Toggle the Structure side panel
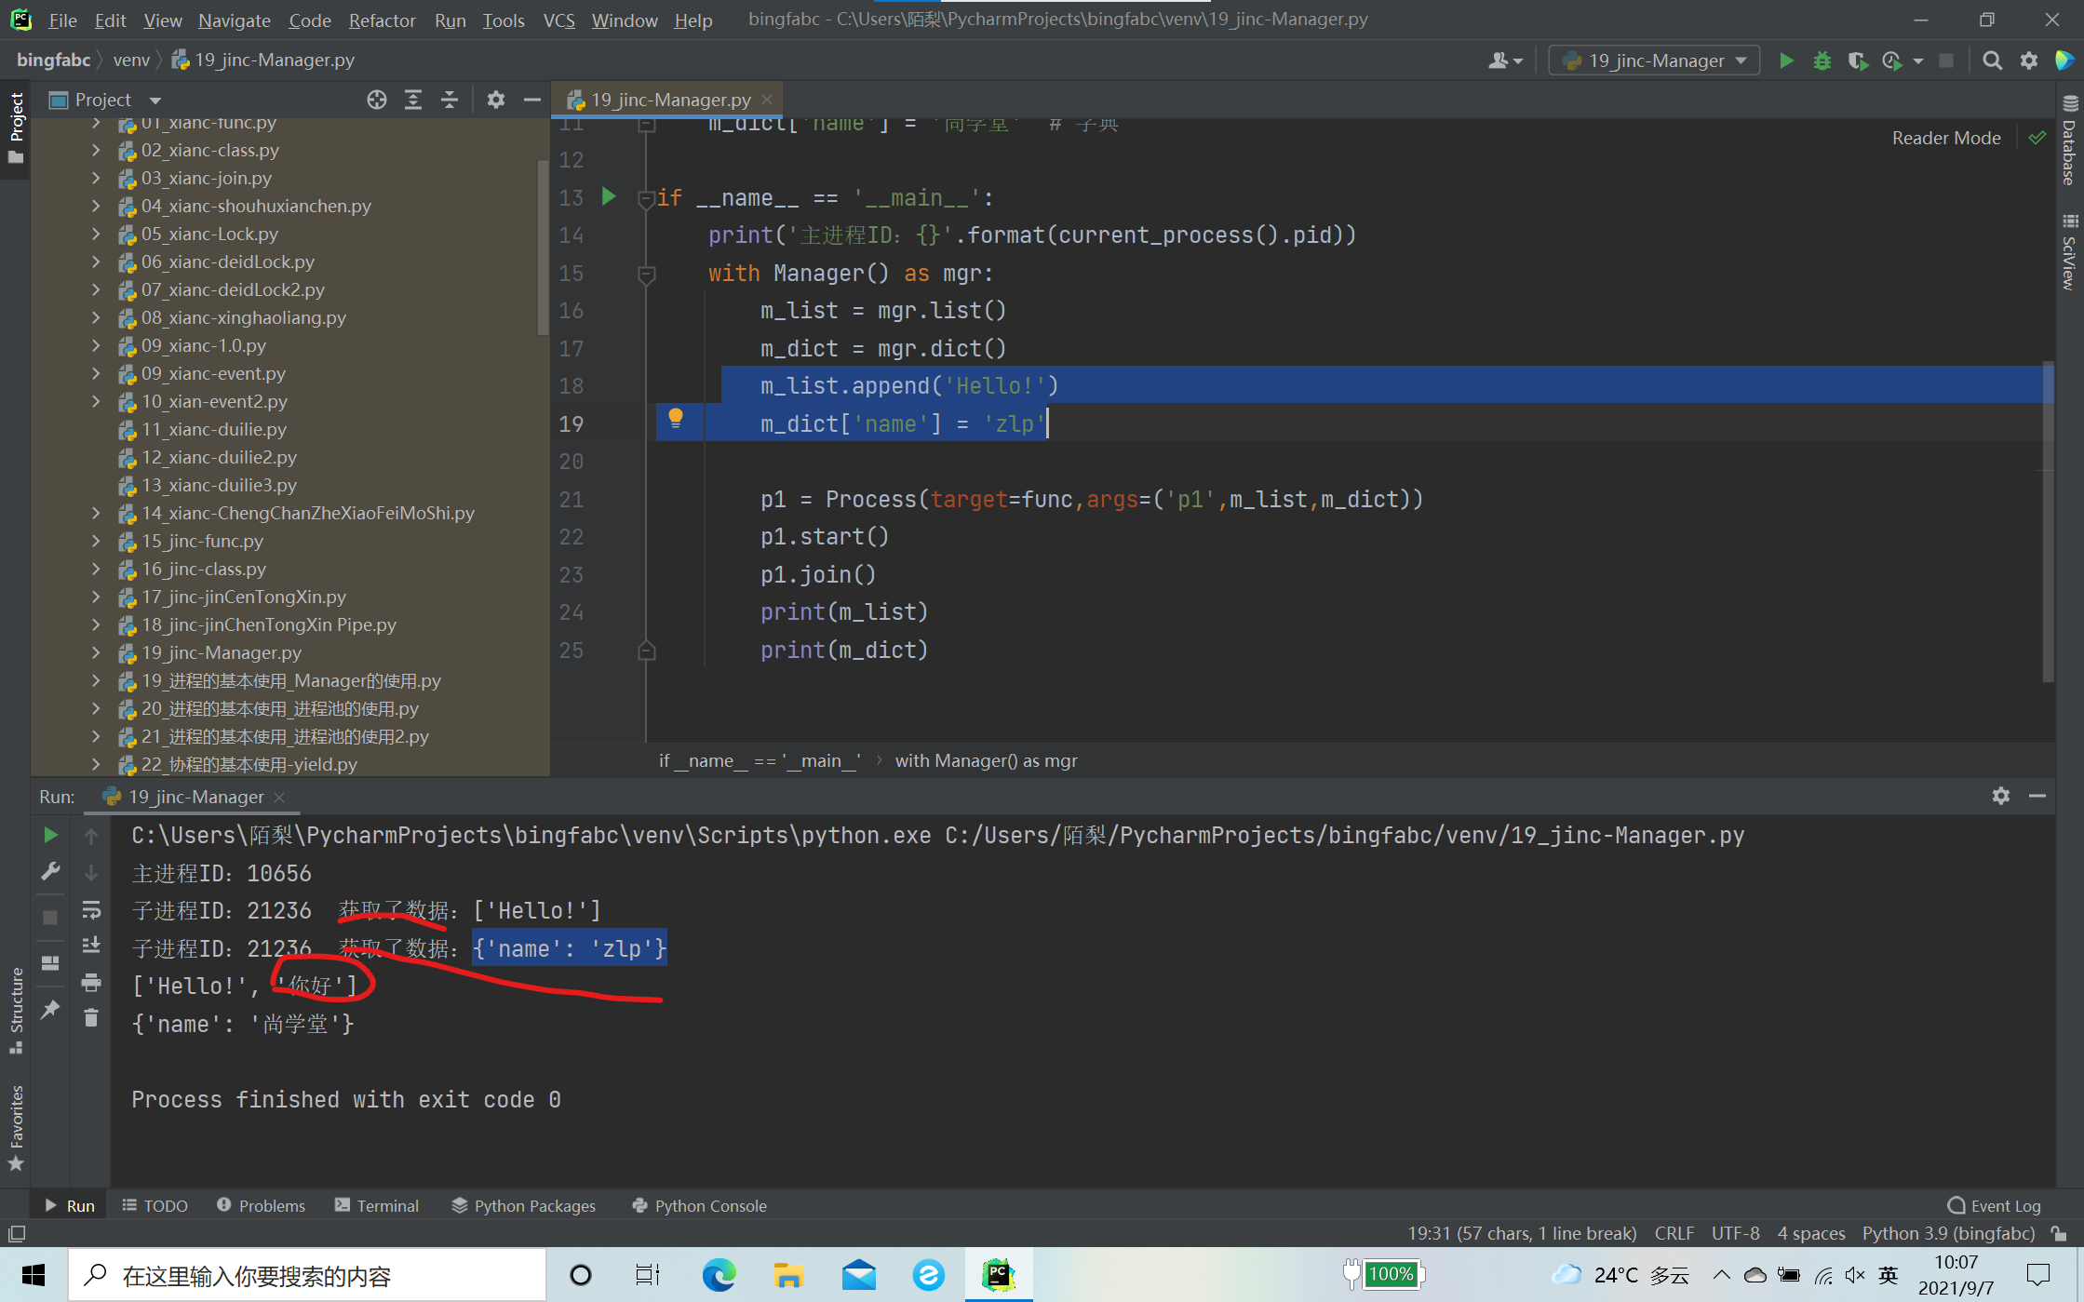The width and height of the screenshot is (2084, 1302). tap(16, 1010)
